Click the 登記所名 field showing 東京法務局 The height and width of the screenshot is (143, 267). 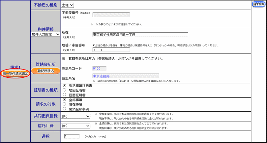(126, 76)
